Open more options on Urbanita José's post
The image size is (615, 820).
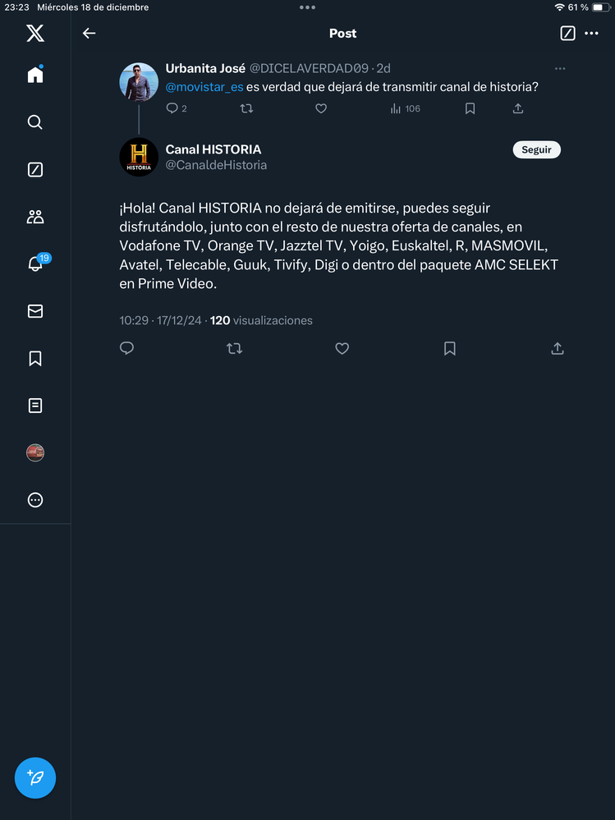click(560, 69)
